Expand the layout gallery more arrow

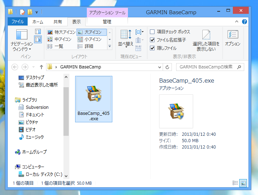click(x=110, y=46)
